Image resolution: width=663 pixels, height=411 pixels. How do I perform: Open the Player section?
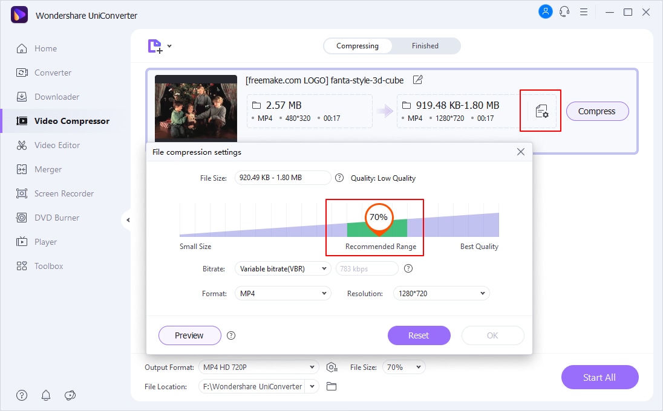tap(36, 242)
